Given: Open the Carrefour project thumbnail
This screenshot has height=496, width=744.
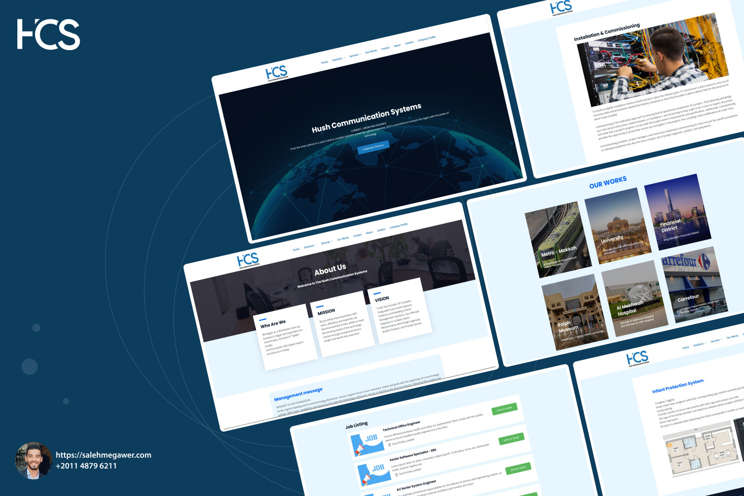Looking at the screenshot, I should 694,284.
